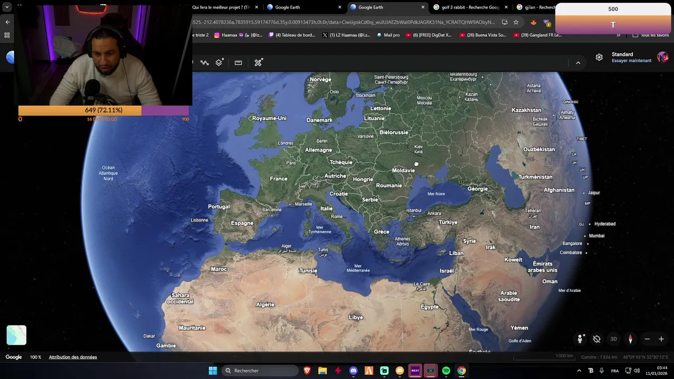Screen dimensions: 674x379
Task: Open the Windows Start menu
Action: [213, 371]
